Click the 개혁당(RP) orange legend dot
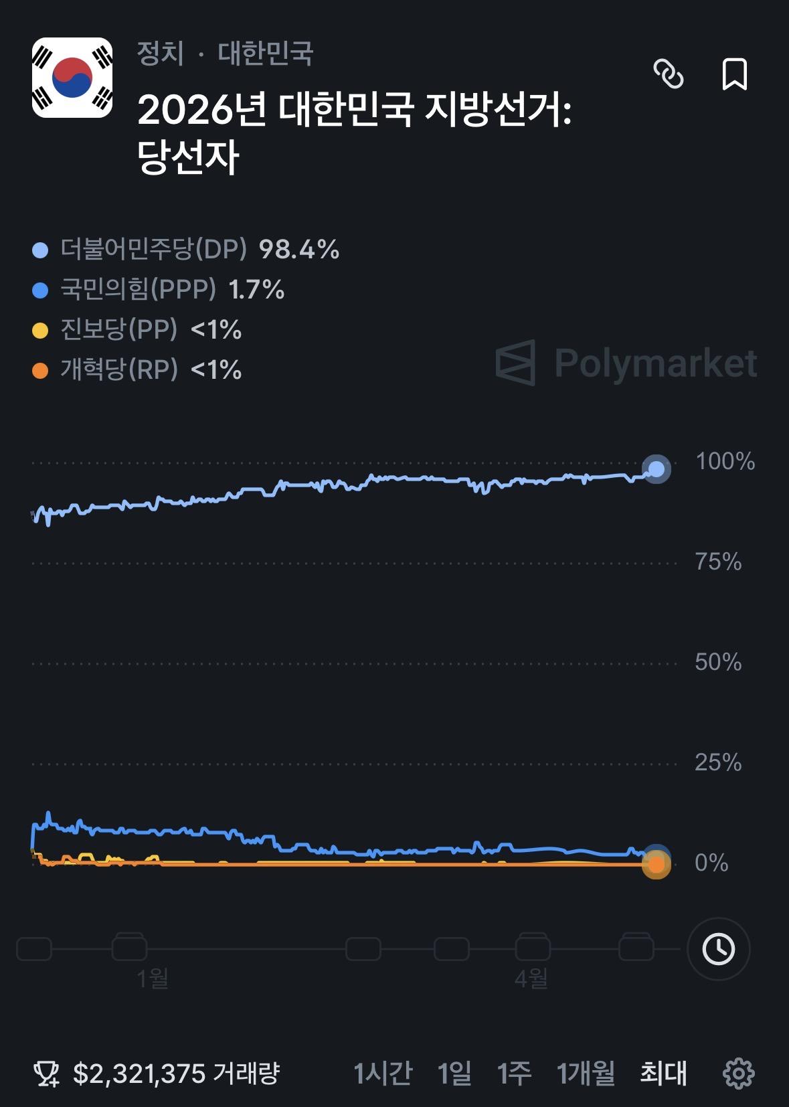Viewport: 789px width, 1107px height. click(x=41, y=370)
